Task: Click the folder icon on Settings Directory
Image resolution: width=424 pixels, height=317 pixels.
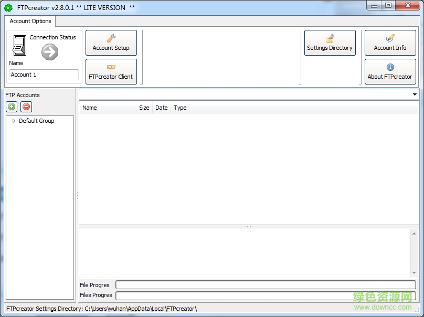Action: point(330,38)
